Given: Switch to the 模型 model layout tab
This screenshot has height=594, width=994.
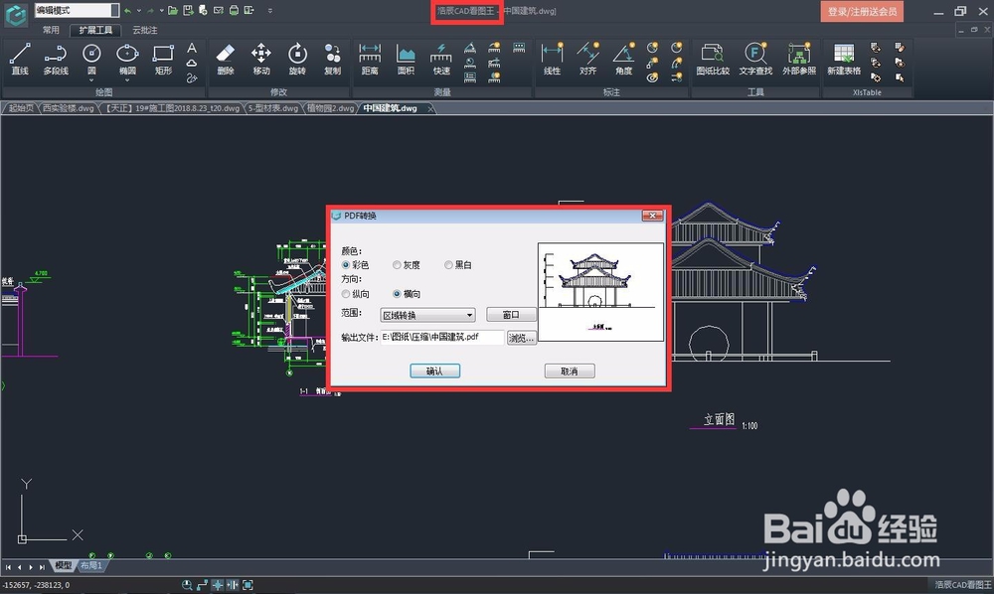Looking at the screenshot, I should pos(64,565).
